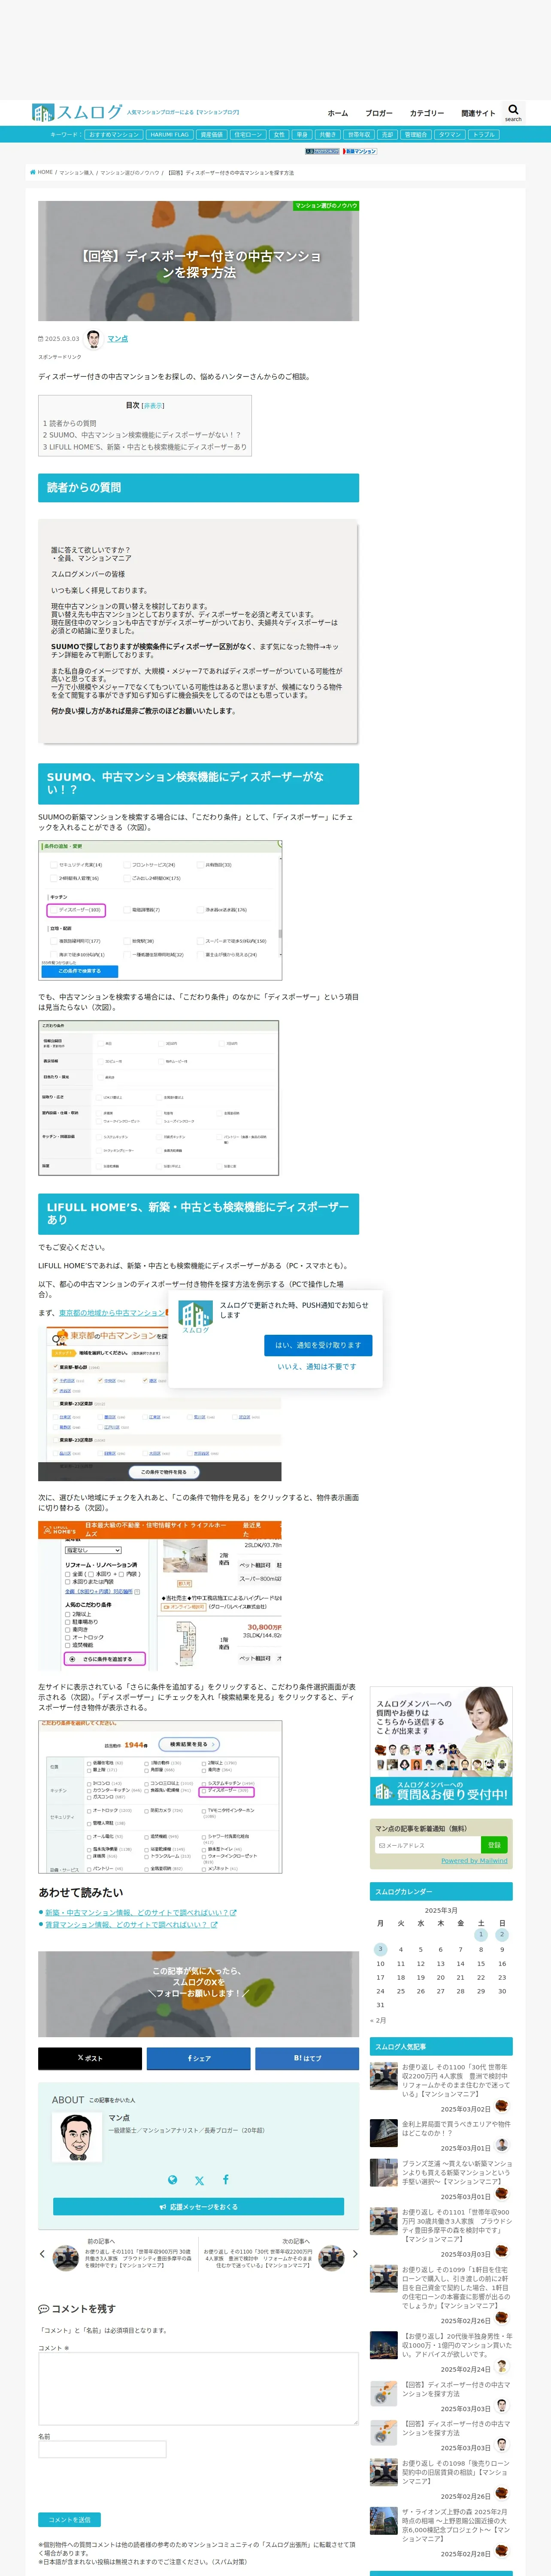Open カテゴリー navigation menu

[x=427, y=113]
